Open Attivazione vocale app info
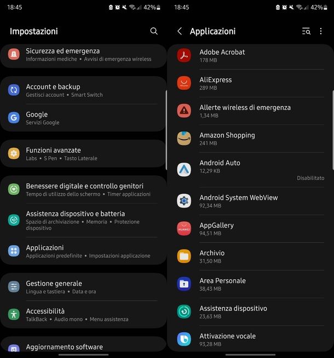This screenshot has width=334, height=358. [x=250, y=339]
